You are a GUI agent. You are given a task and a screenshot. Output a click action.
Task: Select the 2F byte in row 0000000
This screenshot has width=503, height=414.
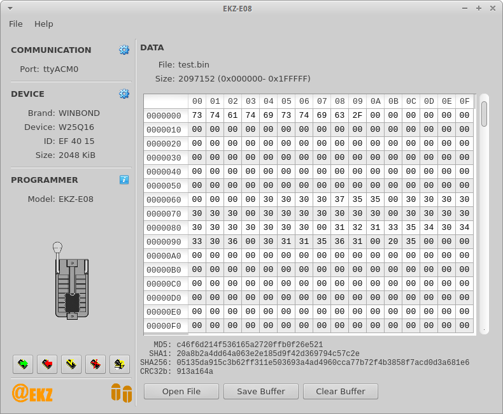click(x=357, y=115)
